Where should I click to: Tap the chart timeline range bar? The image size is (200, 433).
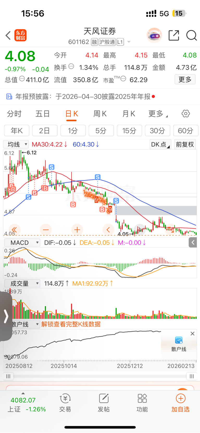(x=100, y=376)
